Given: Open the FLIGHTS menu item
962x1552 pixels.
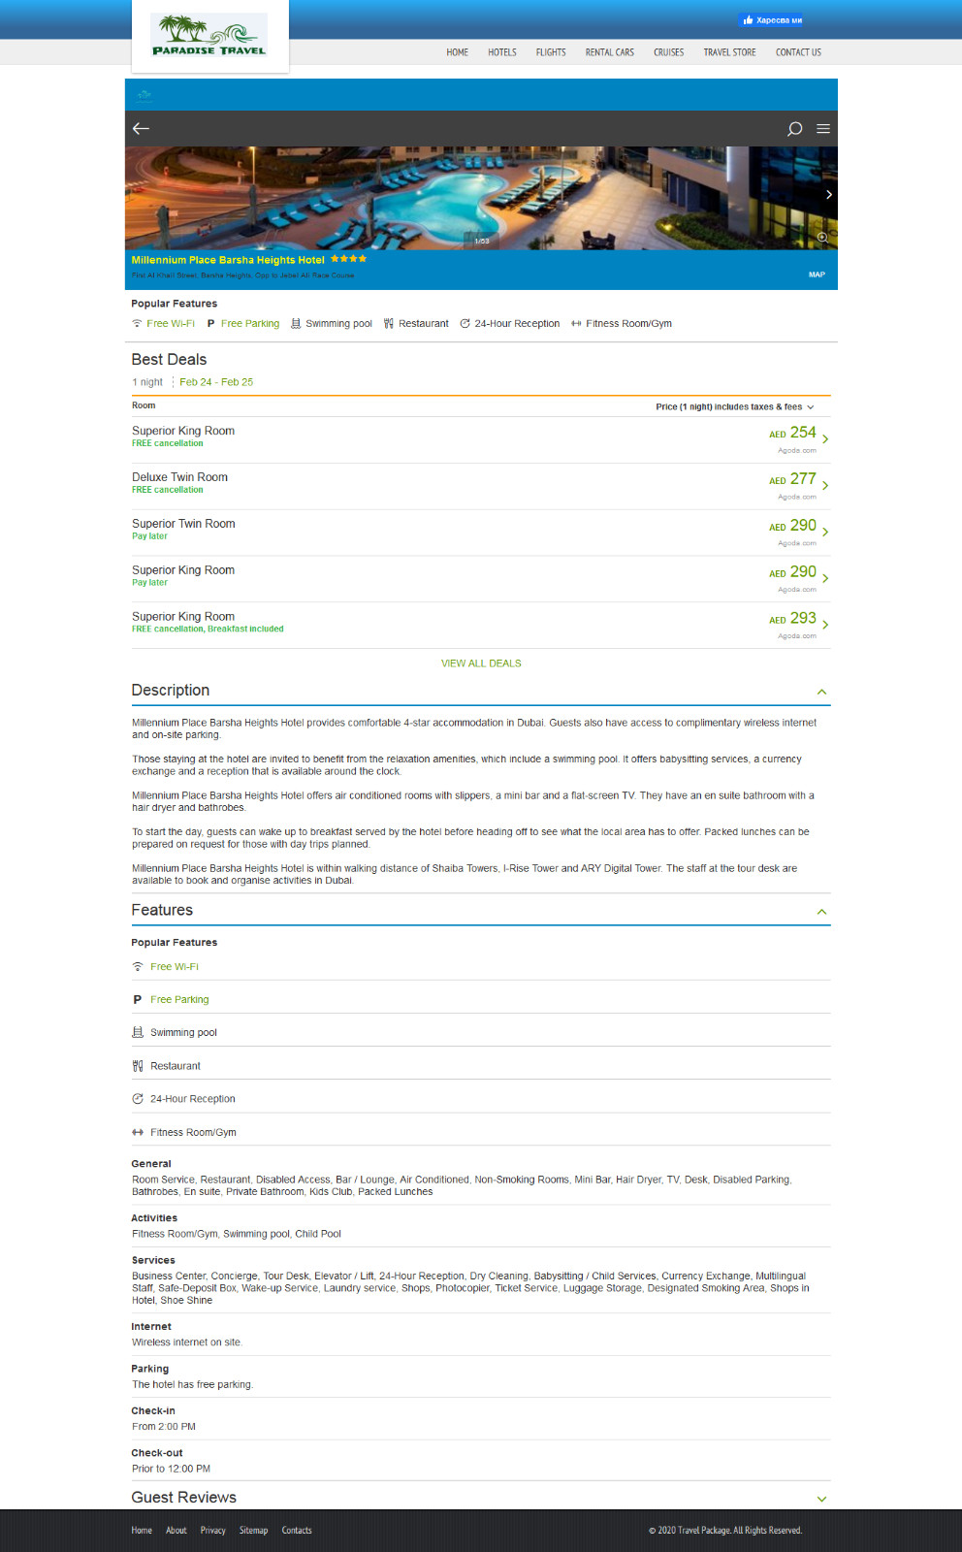Looking at the screenshot, I should click(551, 52).
